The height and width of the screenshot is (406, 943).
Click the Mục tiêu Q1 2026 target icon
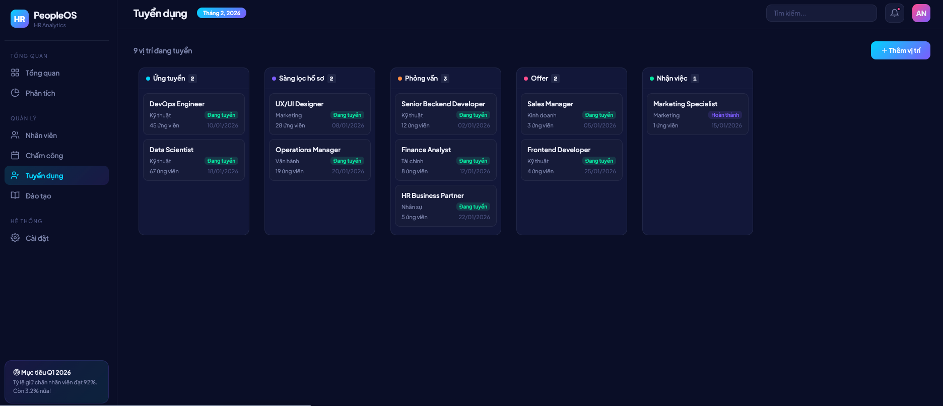tap(17, 372)
